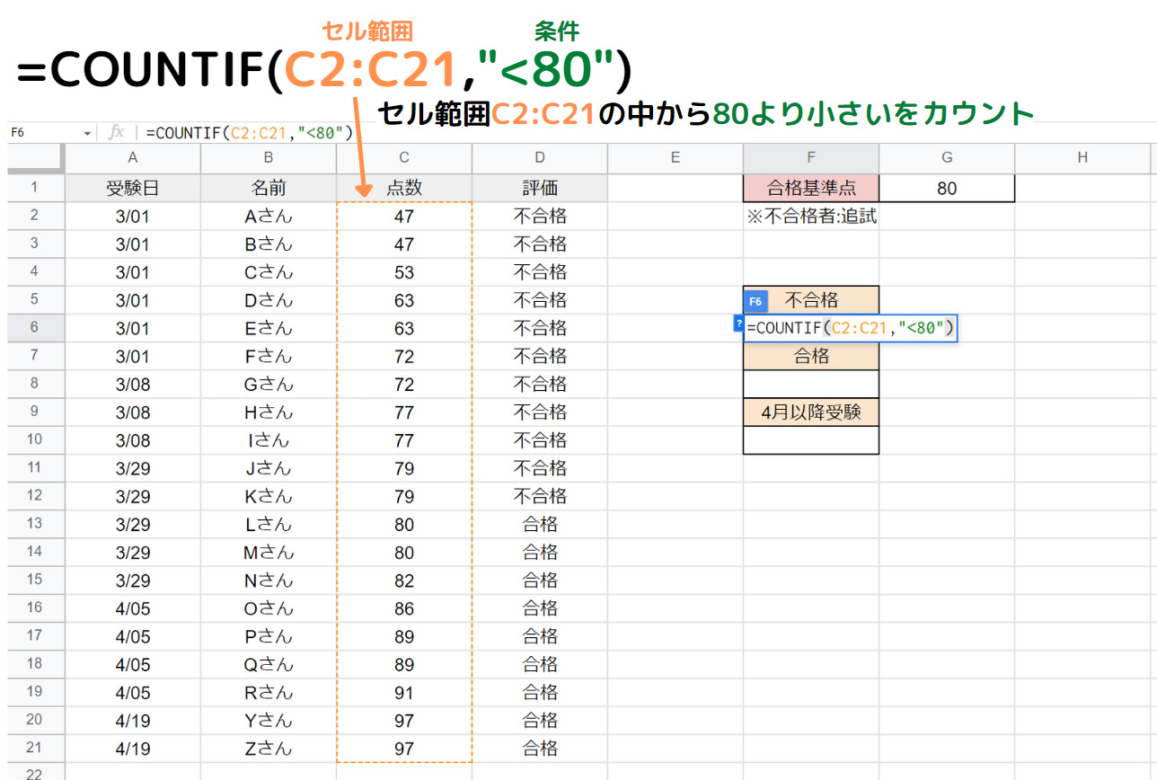1157x780 pixels.
Task: Click cell B2 containing Aさん
Action: (x=268, y=215)
